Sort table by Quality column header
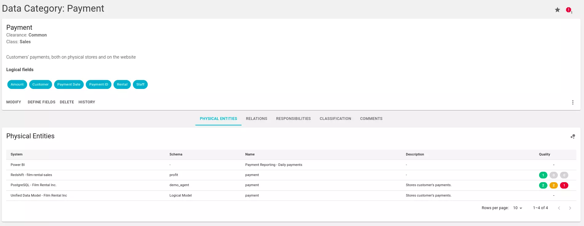 (x=544, y=154)
